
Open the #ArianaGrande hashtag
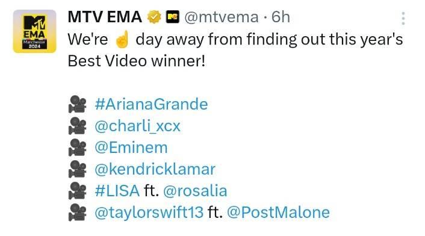click(x=151, y=104)
